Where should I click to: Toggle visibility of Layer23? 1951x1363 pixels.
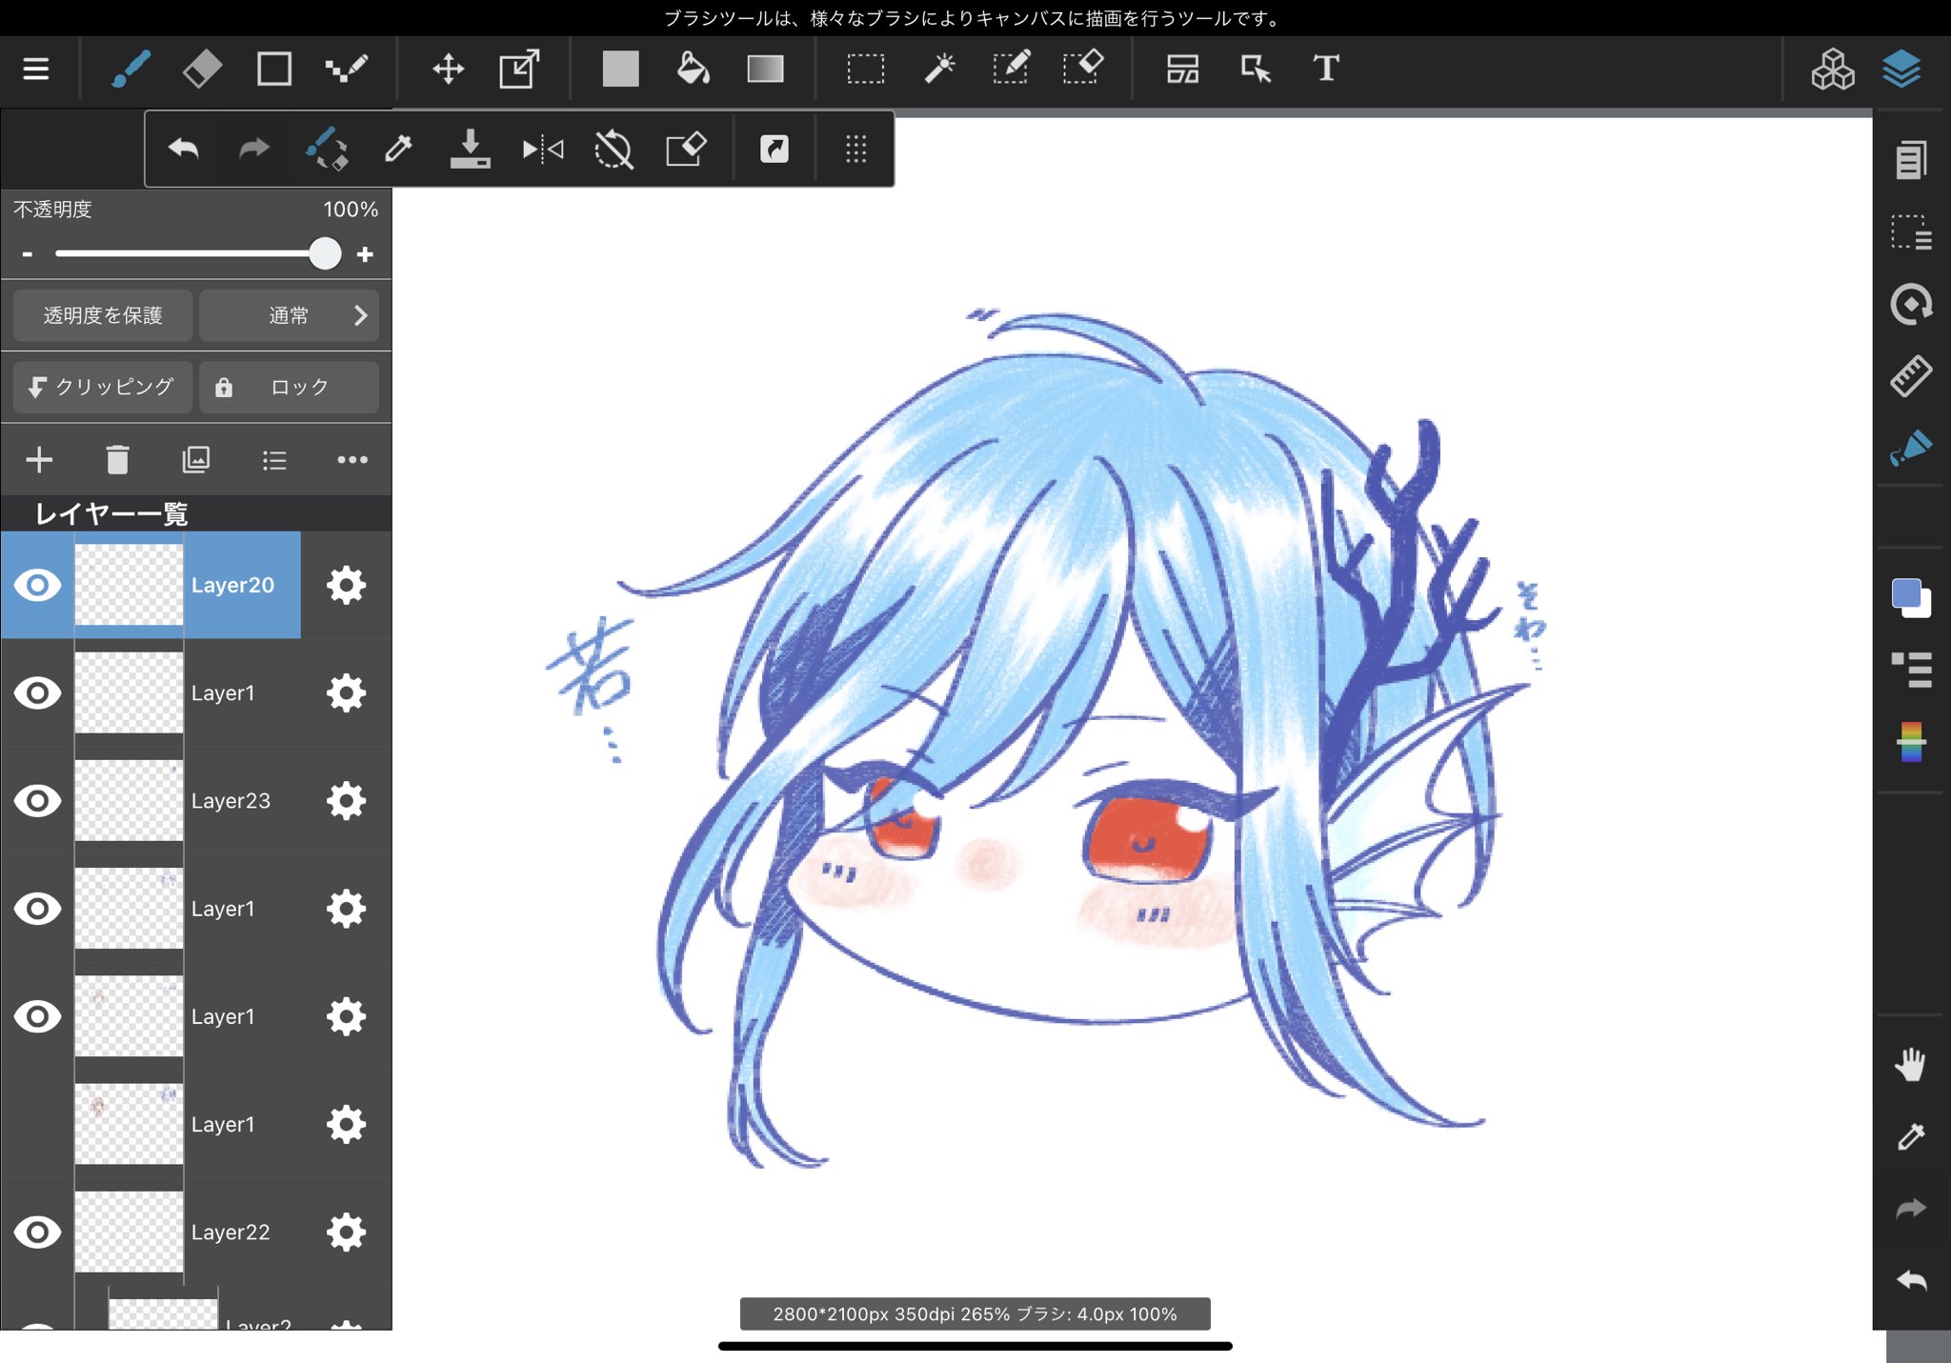(37, 801)
